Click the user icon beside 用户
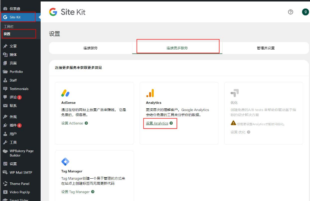 click(5, 134)
